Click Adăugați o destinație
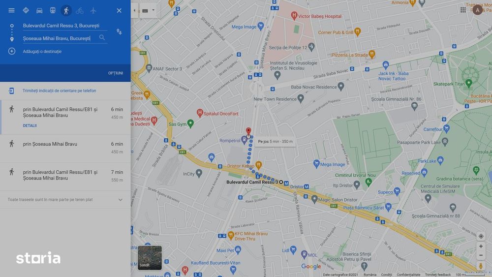This screenshot has height=277, width=492. [x=42, y=52]
